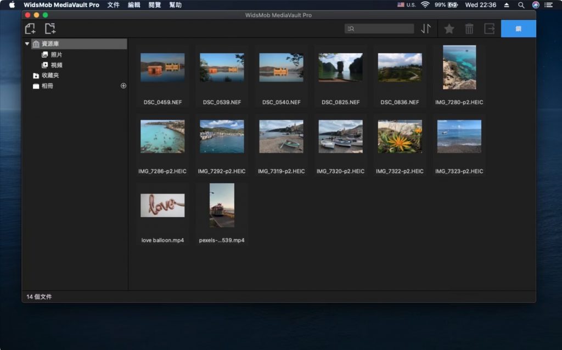Click the trash delete icon
The height and width of the screenshot is (350, 562).
tap(469, 28)
